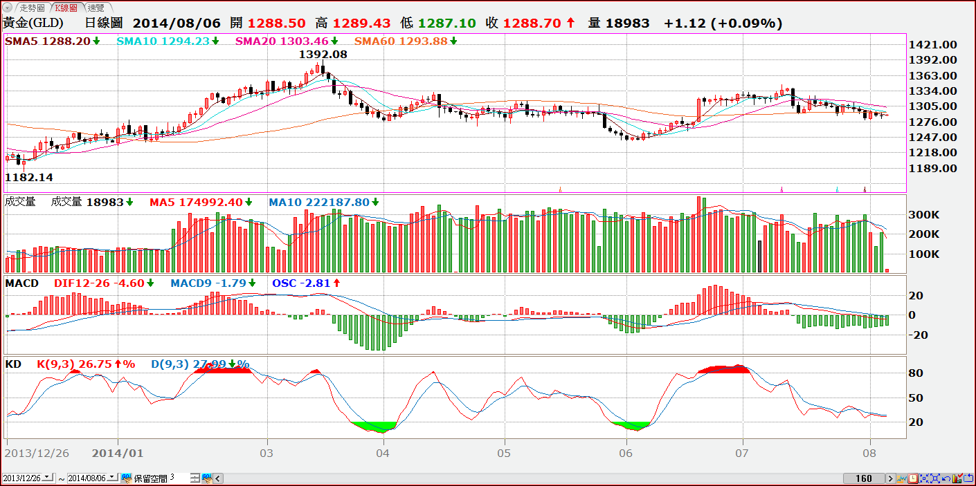Click the 日線圖 period label
This screenshot has width=976, height=486.
pos(104,23)
